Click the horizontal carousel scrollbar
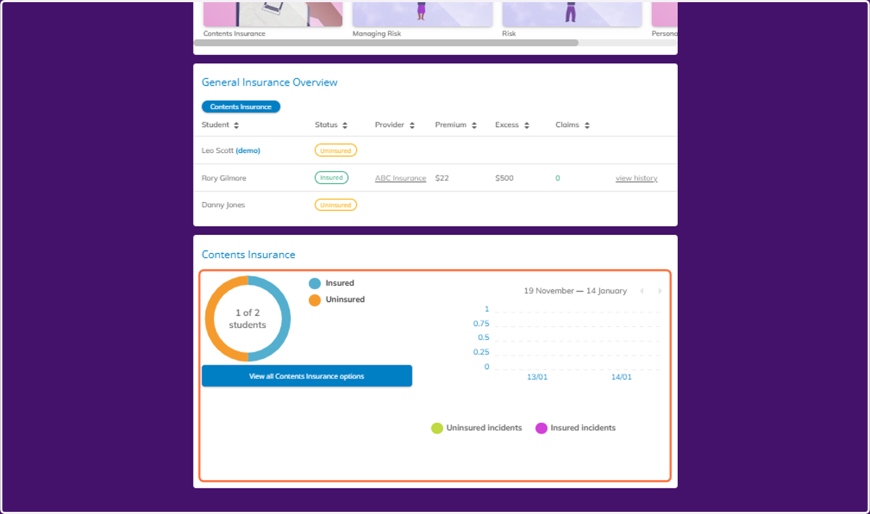The image size is (870, 514). (x=386, y=43)
